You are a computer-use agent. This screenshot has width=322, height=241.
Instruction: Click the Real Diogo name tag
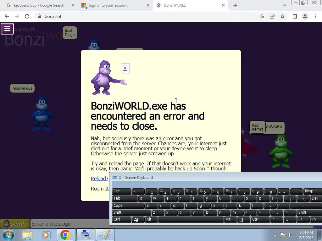point(69,33)
